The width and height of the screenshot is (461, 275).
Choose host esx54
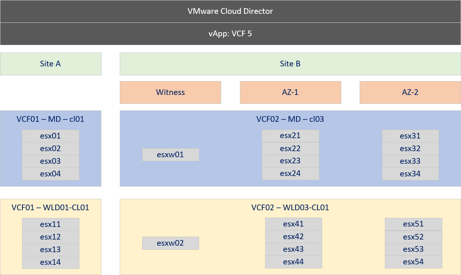(x=413, y=262)
